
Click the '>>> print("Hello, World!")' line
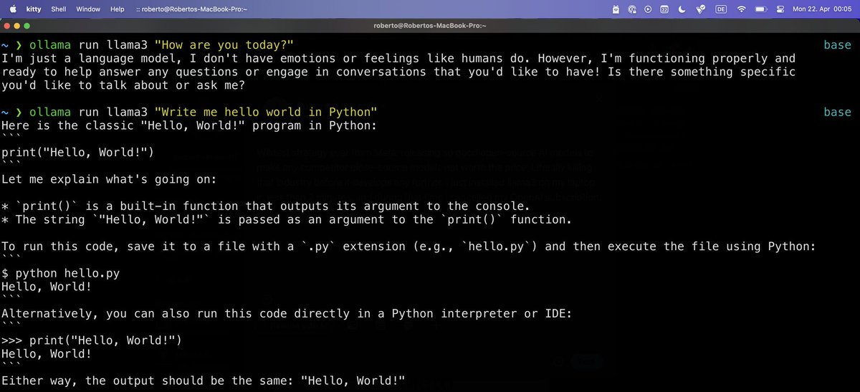[92, 340]
